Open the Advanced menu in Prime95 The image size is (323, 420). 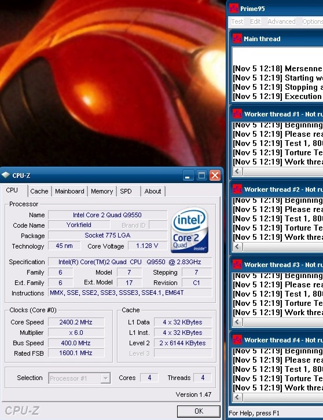281,21
